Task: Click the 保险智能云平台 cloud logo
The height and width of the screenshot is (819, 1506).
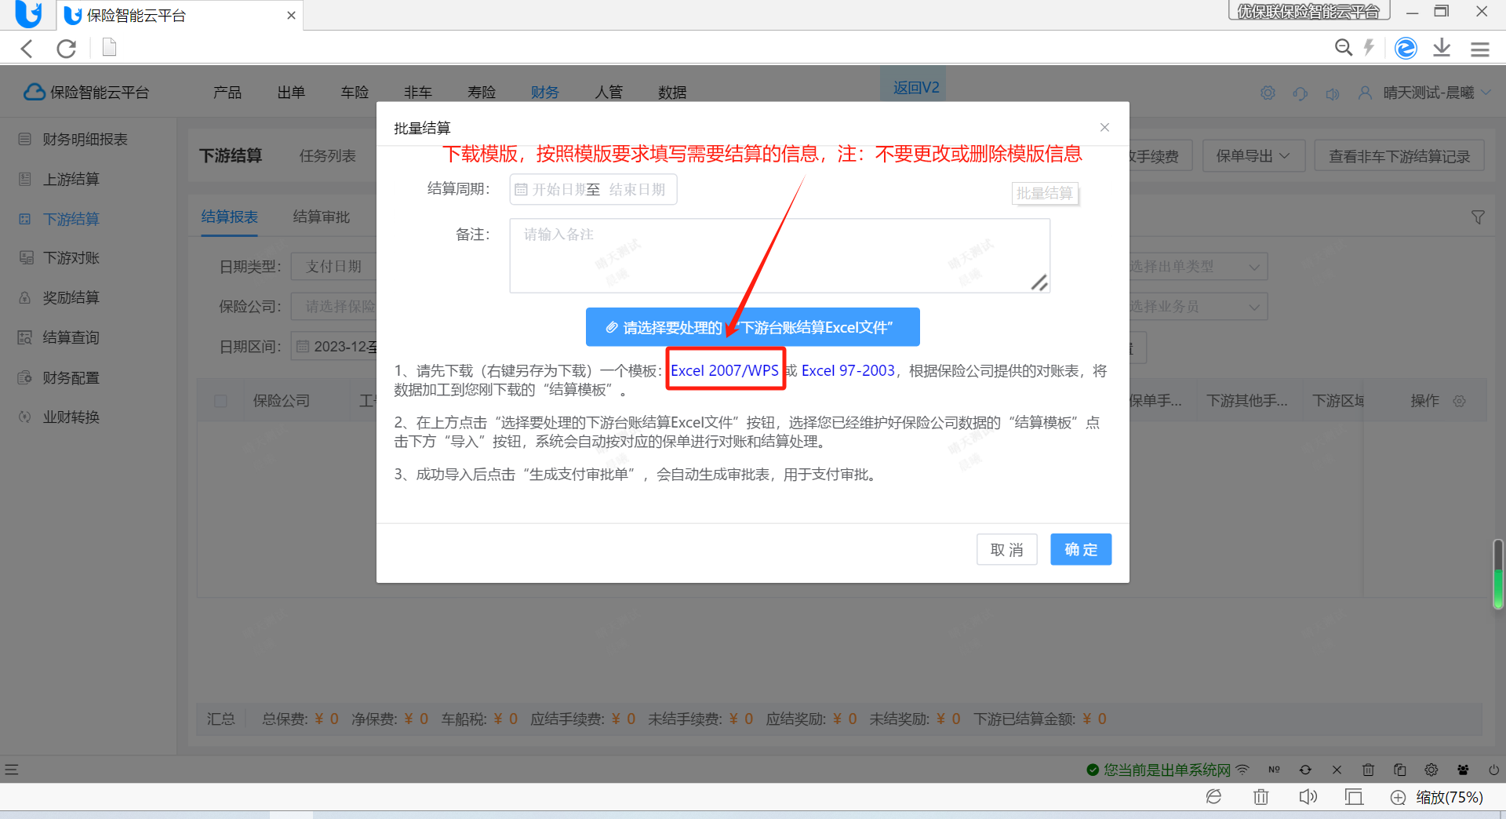Action: pyautogui.click(x=86, y=93)
